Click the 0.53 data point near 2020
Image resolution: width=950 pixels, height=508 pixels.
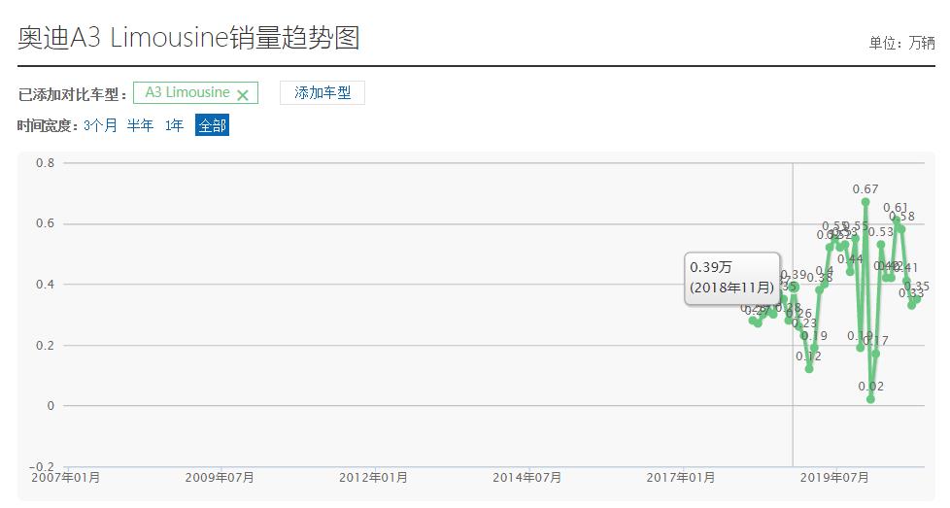click(881, 244)
